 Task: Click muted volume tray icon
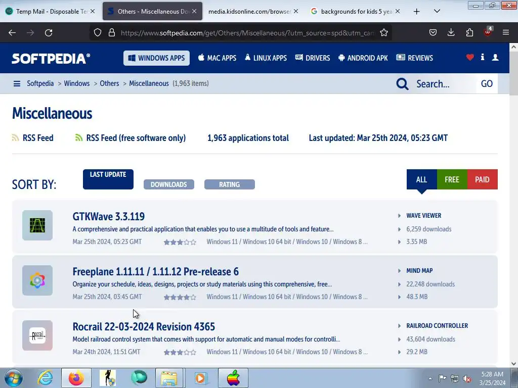(467, 379)
